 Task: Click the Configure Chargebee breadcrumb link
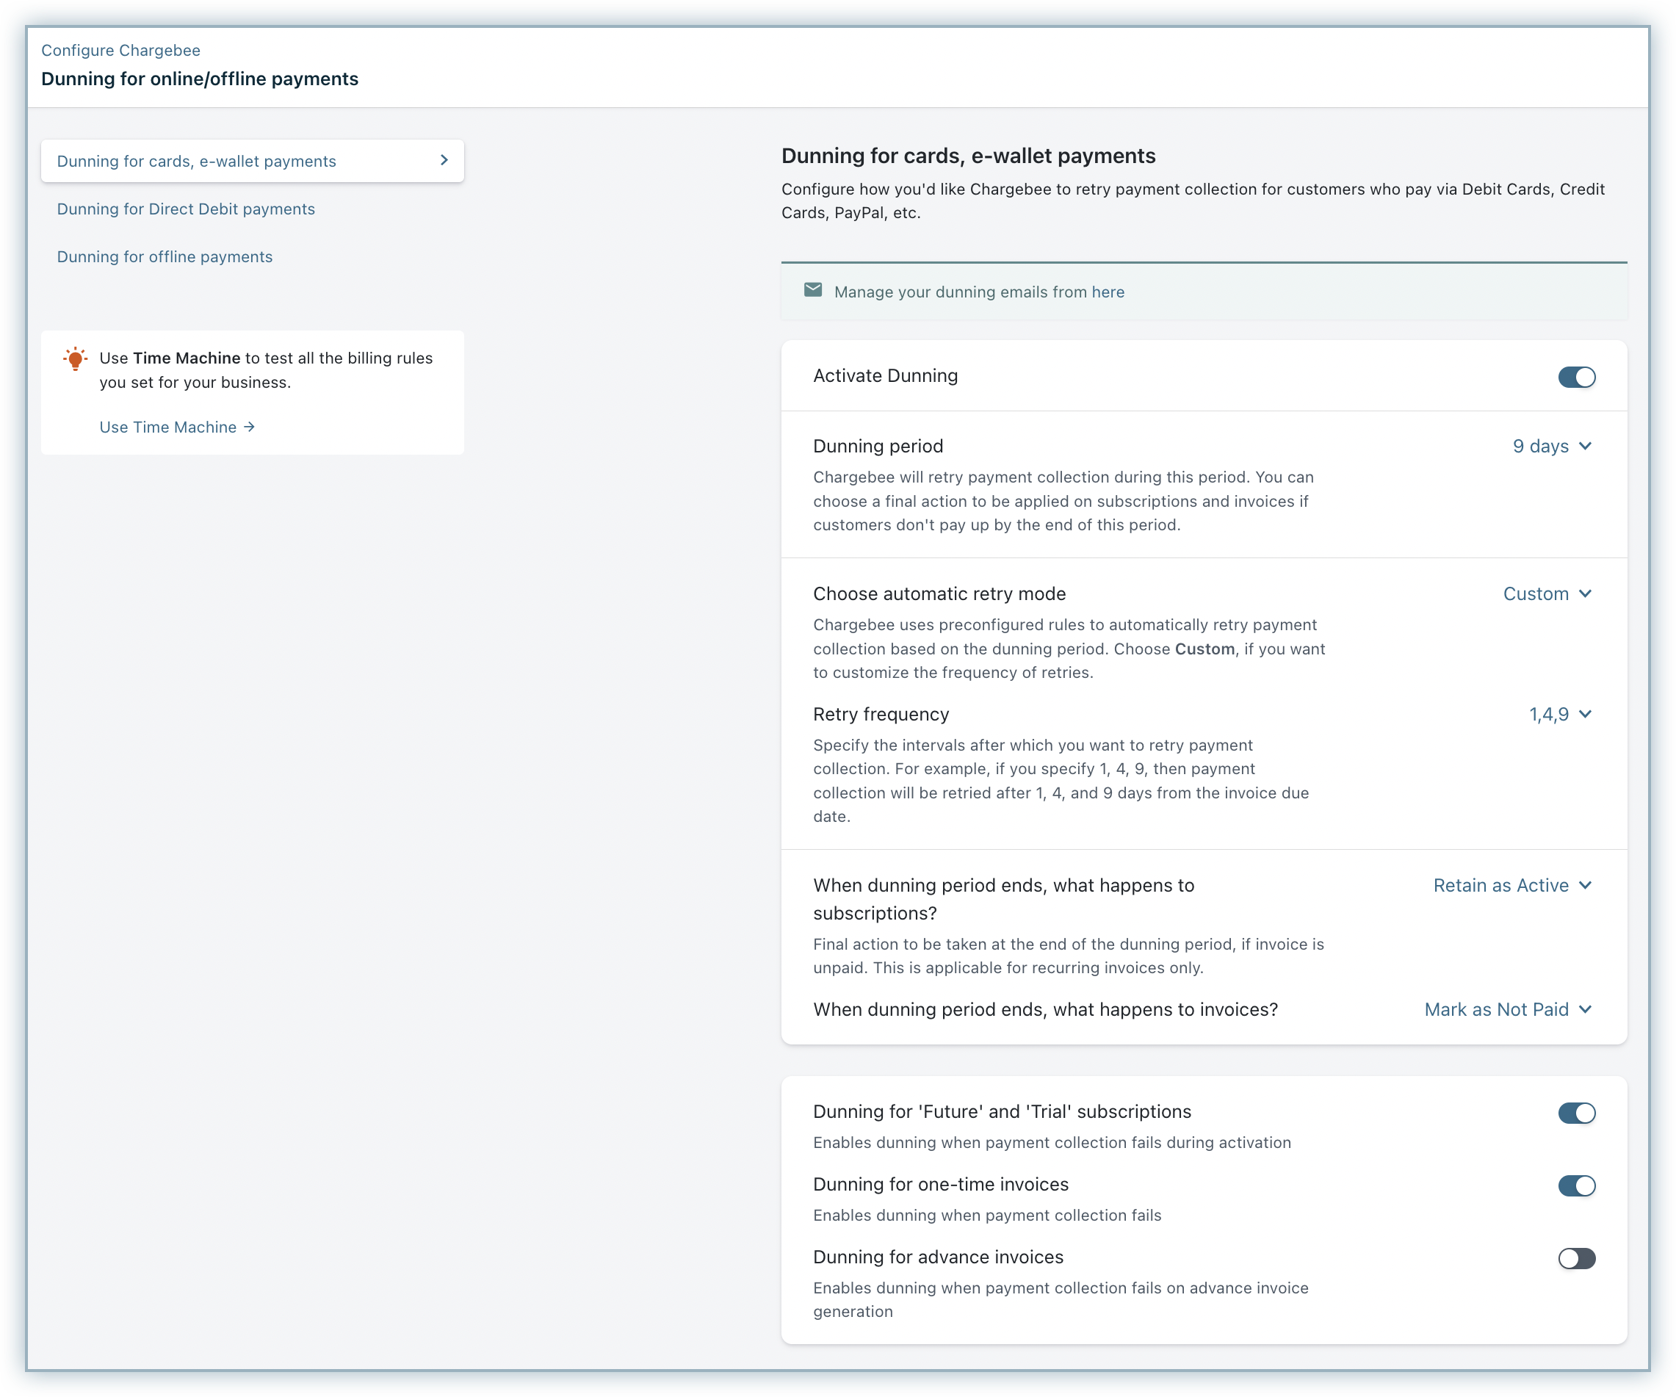120,50
